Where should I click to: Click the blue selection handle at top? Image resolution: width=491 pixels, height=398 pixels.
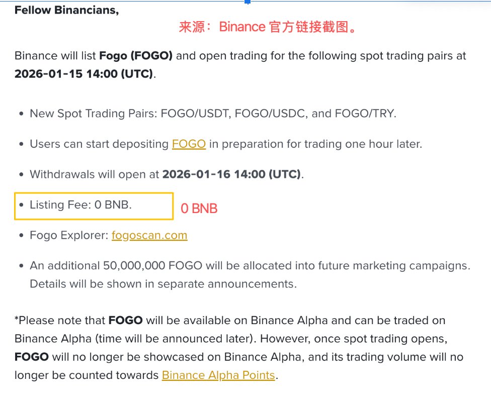pyautogui.click(x=247, y=2)
